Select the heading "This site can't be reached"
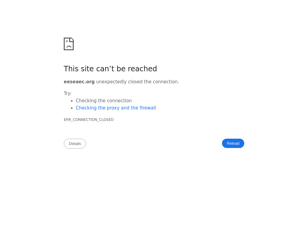The height and width of the screenshot is (231, 308). [110, 69]
